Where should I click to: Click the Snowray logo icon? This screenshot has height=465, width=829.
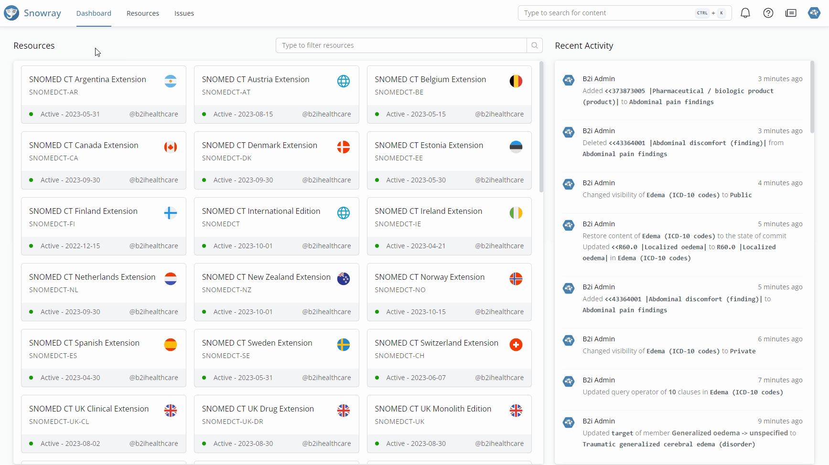click(11, 13)
